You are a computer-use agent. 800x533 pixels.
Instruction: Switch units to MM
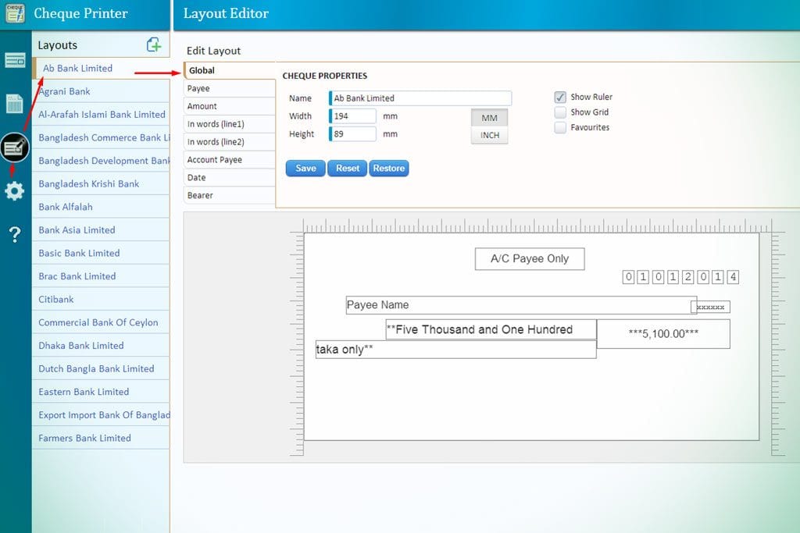point(488,117)
